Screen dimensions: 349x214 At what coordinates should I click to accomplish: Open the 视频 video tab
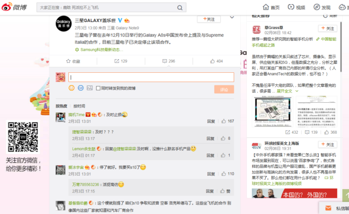[x=296, y=7]
